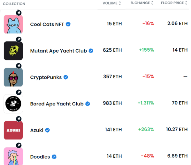Click the verified badge next to Cool Cats NFT

(68, 24)
